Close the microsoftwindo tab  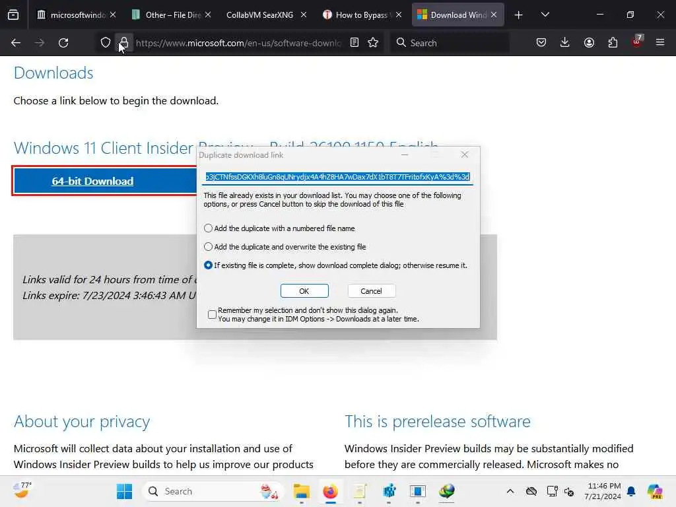click(x=113, y=15)
